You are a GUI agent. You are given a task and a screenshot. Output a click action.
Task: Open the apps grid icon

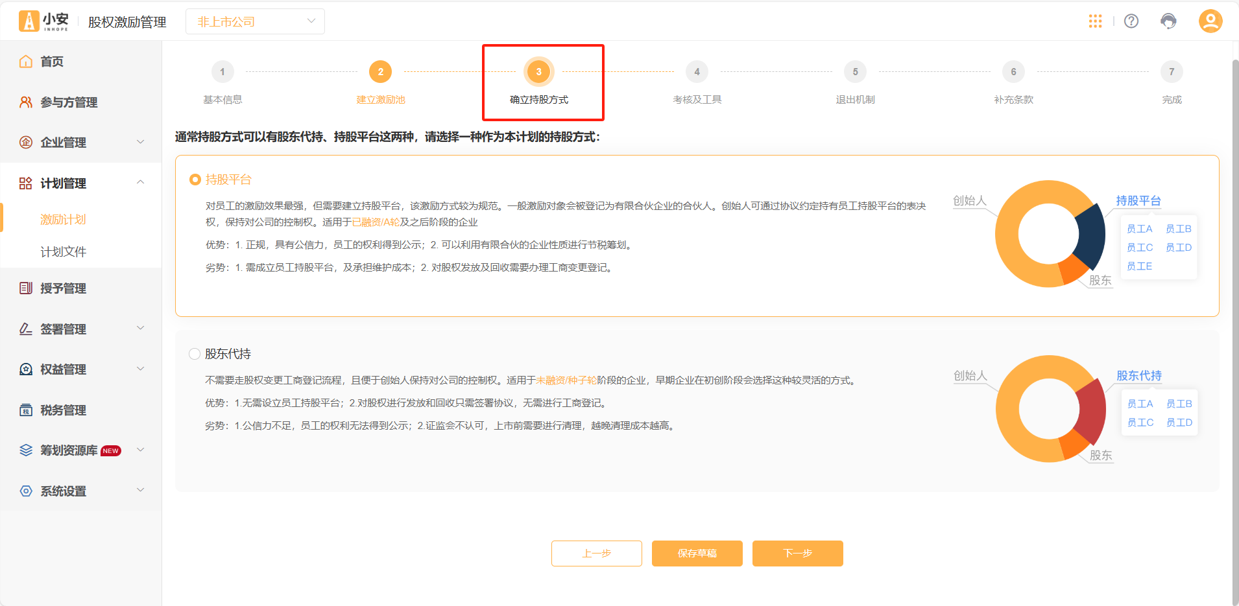pos(1096,21)
